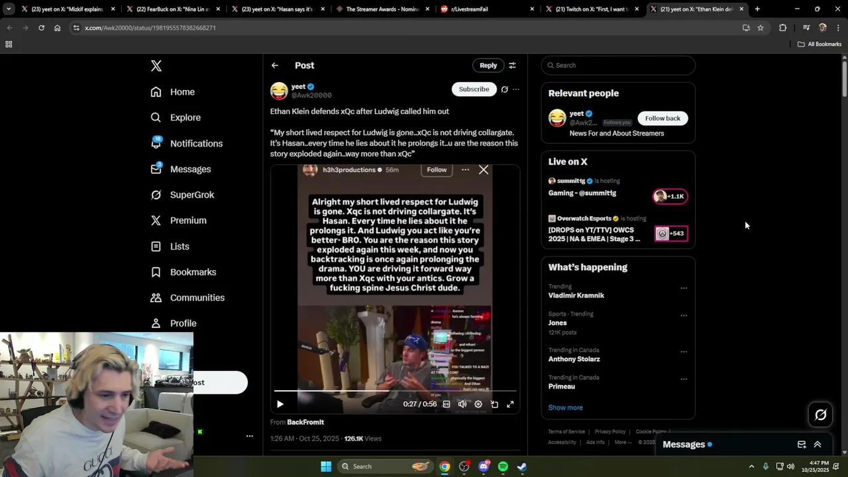Expand the Messages drawer
Image resolution: width=848 pixels, height=477 pixels.
pyautogui.click(x=818, y=445)
